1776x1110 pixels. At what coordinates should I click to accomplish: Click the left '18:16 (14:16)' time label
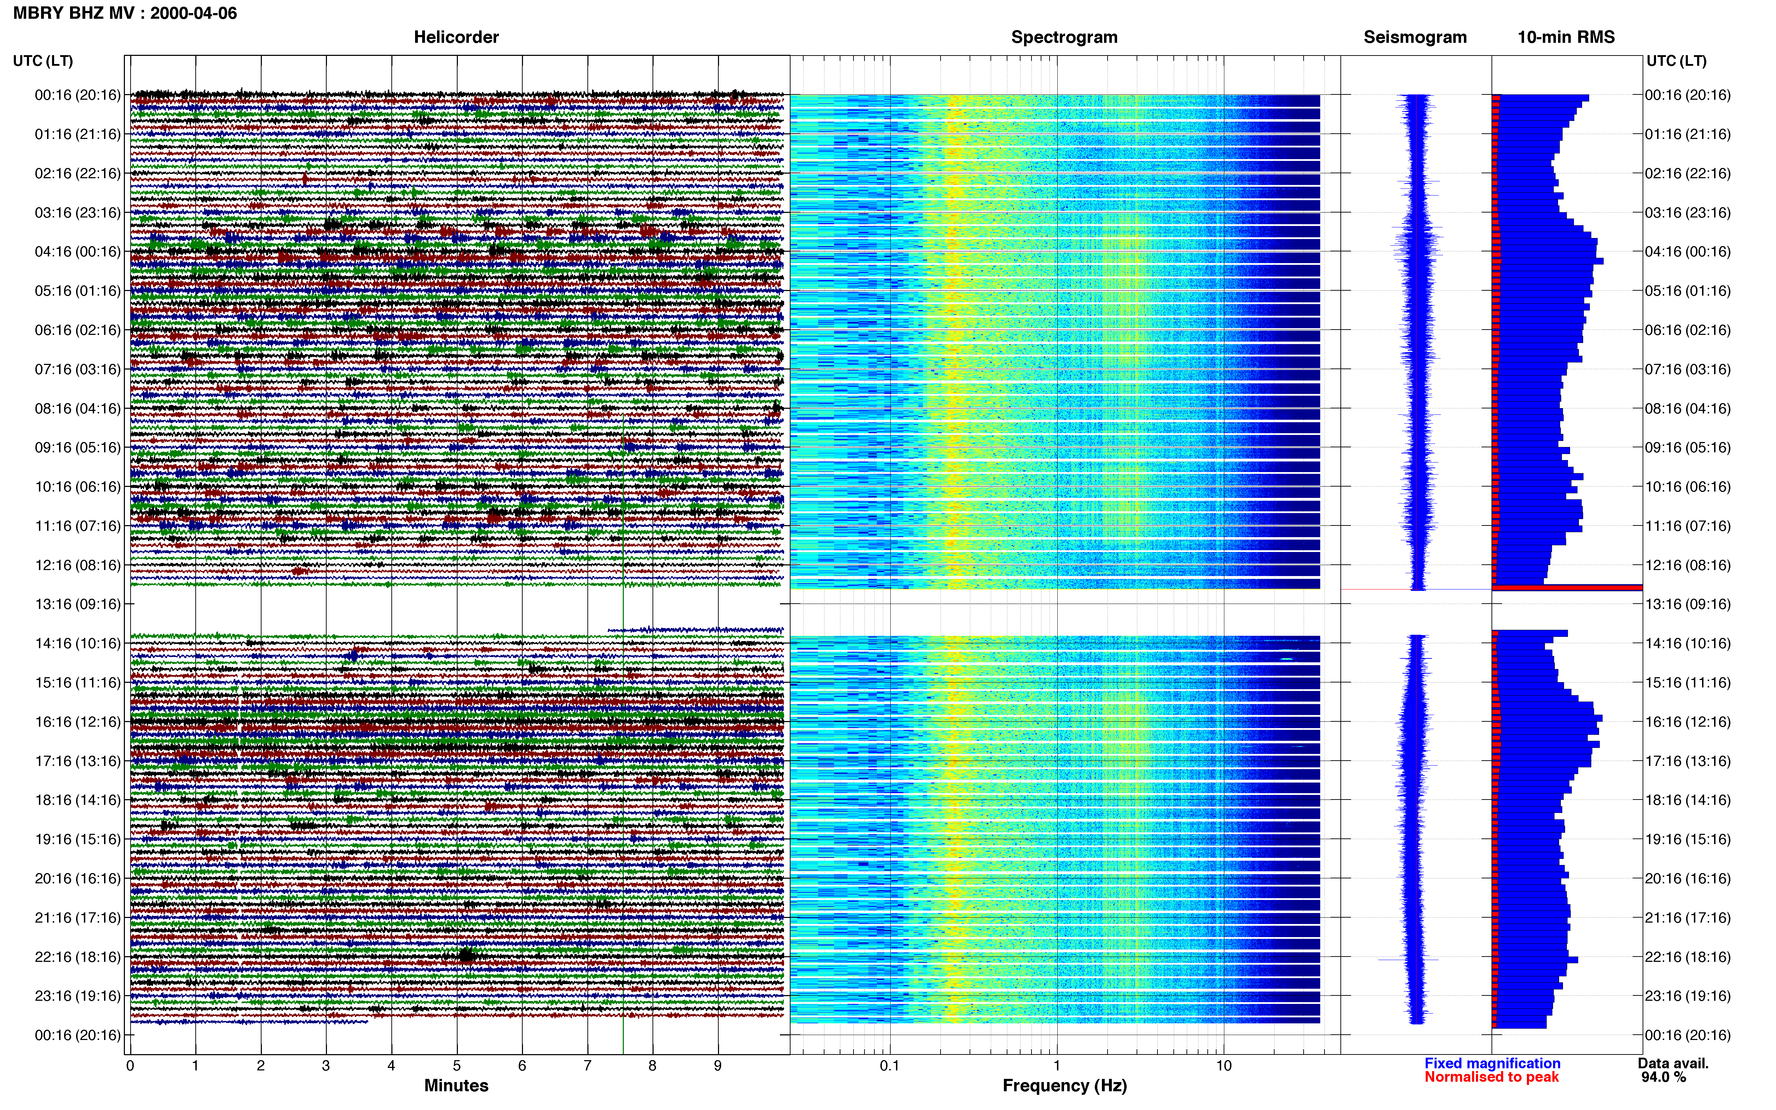point(78,800)
